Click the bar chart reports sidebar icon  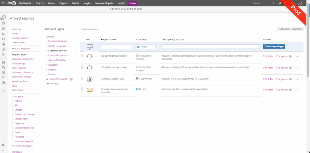tap(3, 34)
